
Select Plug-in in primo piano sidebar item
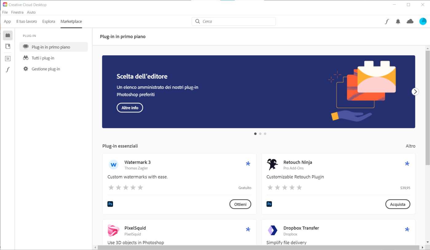[53, 47]
